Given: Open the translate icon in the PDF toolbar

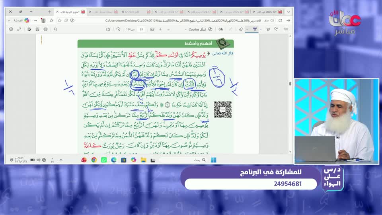Looking at the screenshot, I should tap(221, 29).
